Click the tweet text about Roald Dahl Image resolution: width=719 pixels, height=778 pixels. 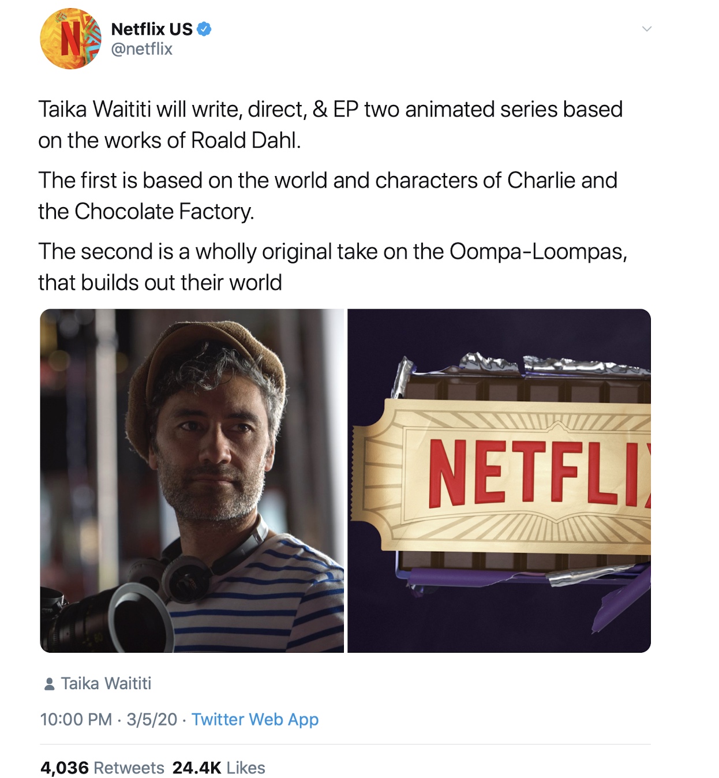point(330,125)
